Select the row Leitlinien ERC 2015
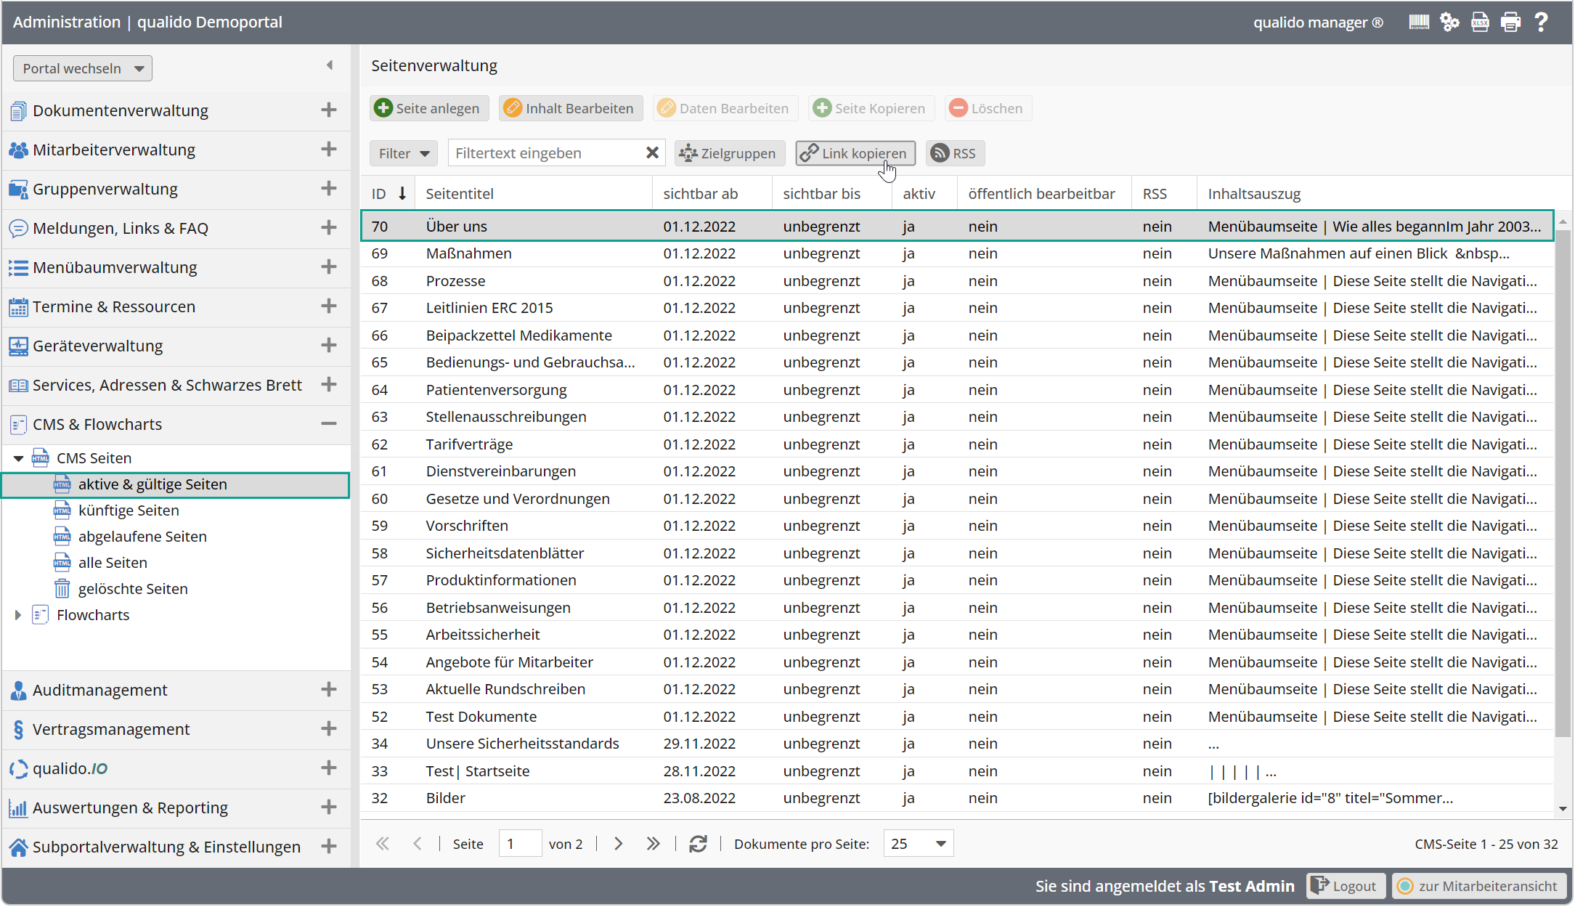This screenshot has height=907, width=1575. tap(957, 308)
